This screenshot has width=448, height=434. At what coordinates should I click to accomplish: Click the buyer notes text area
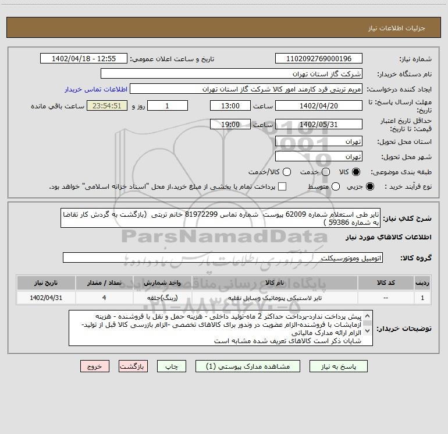pos(221,328)
